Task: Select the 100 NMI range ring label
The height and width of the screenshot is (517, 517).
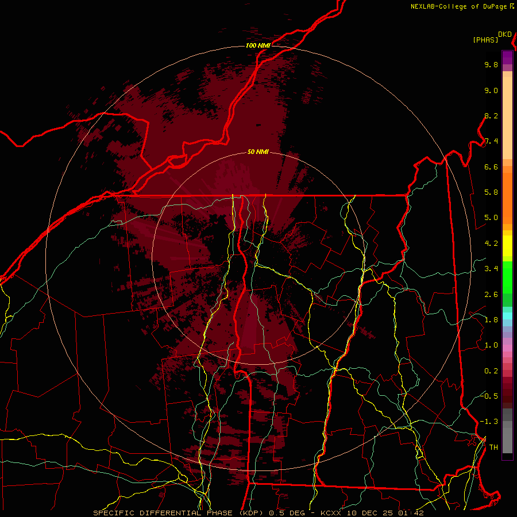Action: point(258,45)
